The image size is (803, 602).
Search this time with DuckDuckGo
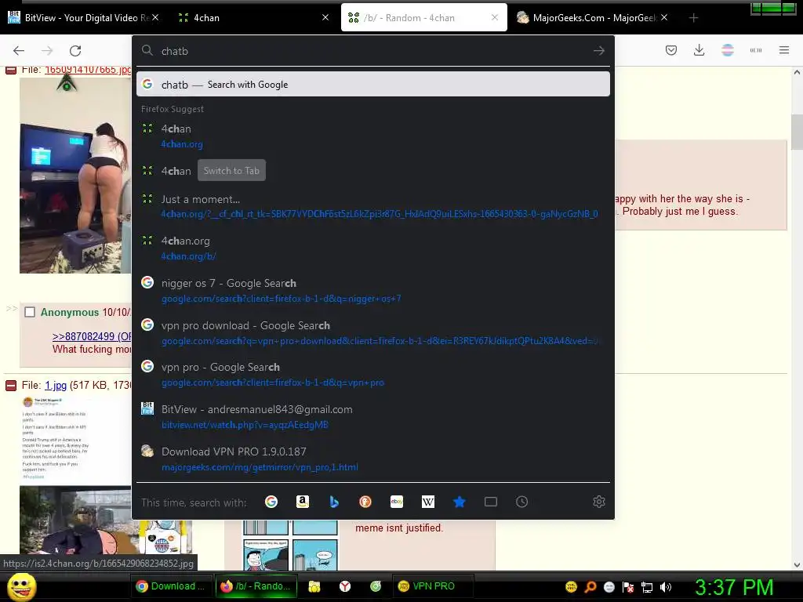(365, 502)
